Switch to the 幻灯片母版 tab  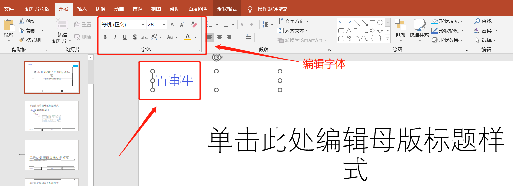point(38,9)
